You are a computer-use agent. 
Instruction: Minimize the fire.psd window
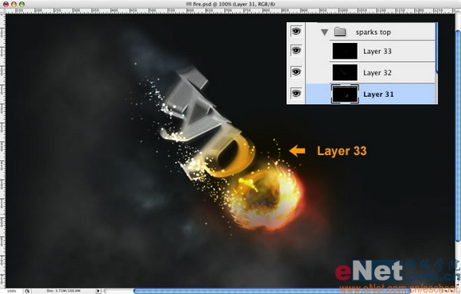click(x=14, y=5)
